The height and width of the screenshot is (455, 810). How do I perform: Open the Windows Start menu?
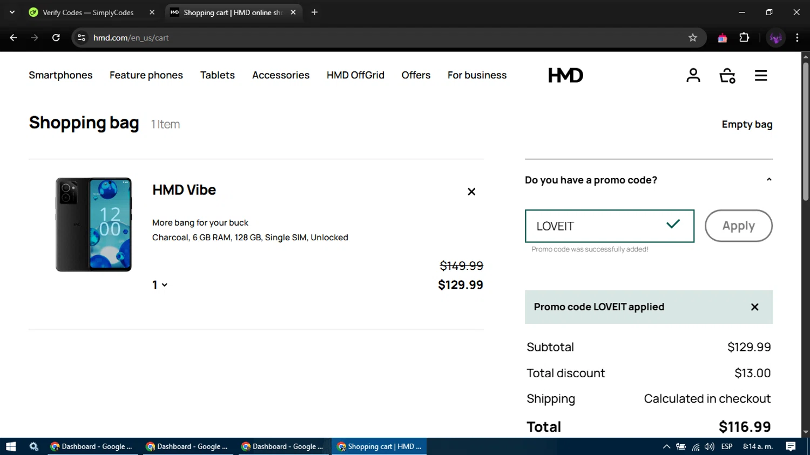pos(11,446)
